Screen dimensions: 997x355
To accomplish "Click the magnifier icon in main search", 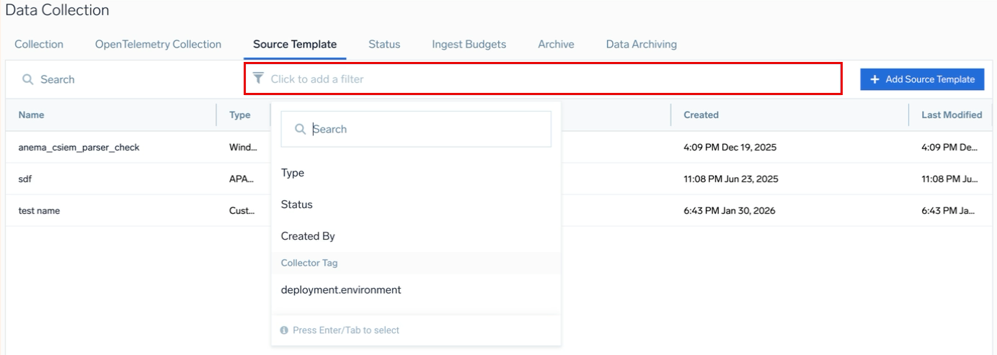I will click(x=28, y=79).
